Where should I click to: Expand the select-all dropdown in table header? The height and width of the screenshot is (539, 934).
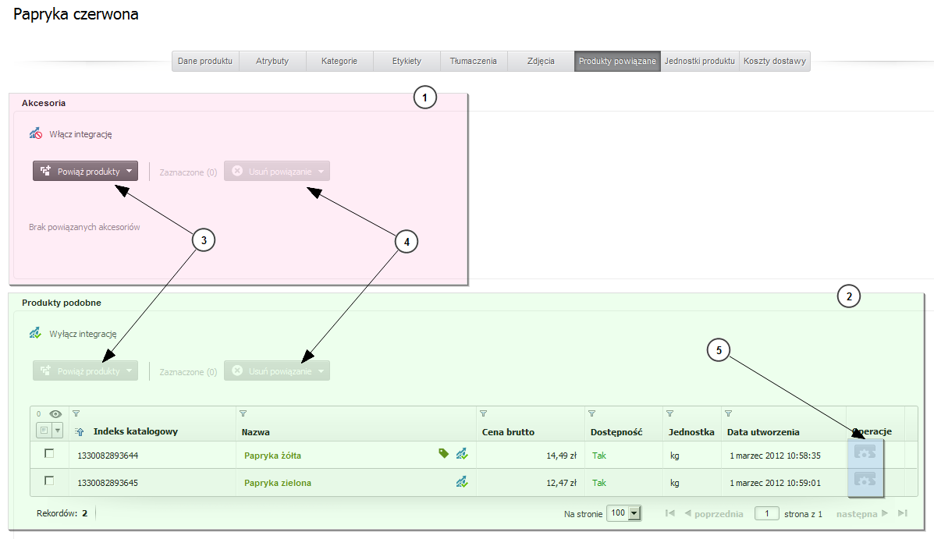coord(57,431)
